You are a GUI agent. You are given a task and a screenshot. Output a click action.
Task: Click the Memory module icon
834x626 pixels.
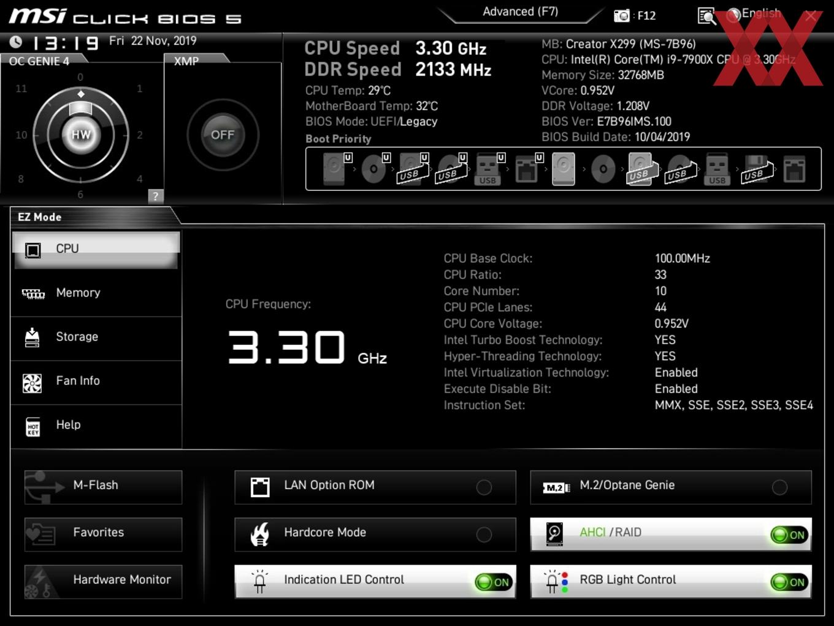[x=33, y=294]
